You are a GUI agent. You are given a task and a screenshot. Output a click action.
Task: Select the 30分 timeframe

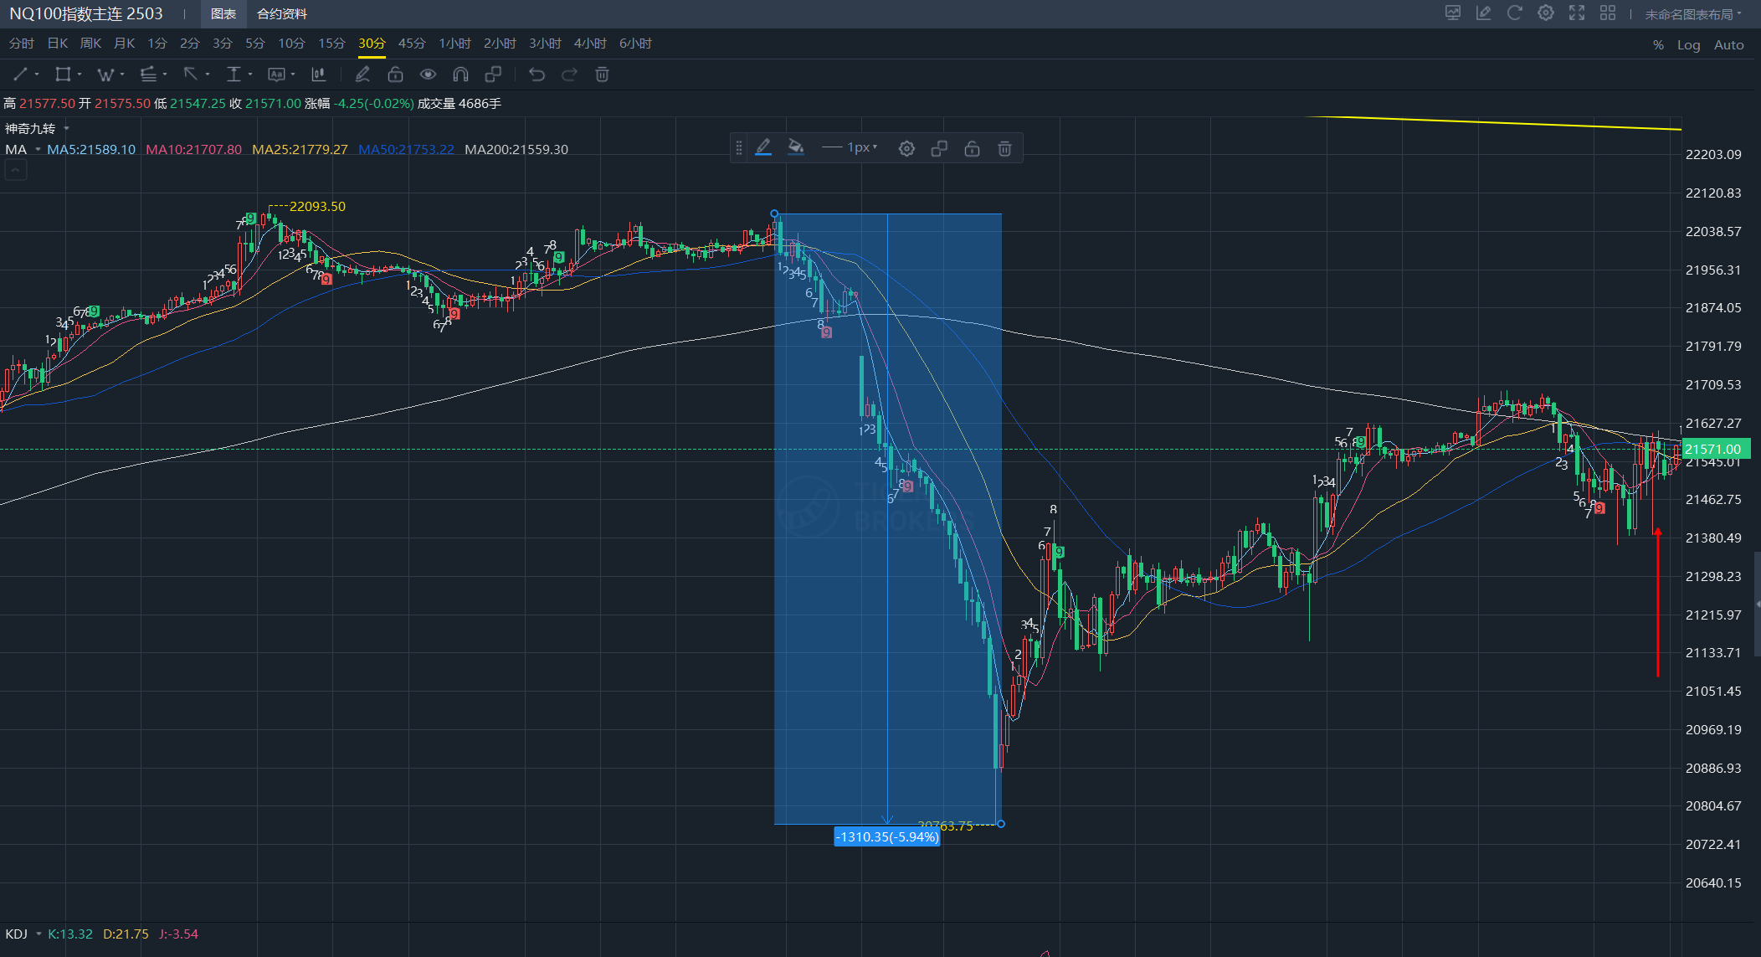(x=372, y=44)
